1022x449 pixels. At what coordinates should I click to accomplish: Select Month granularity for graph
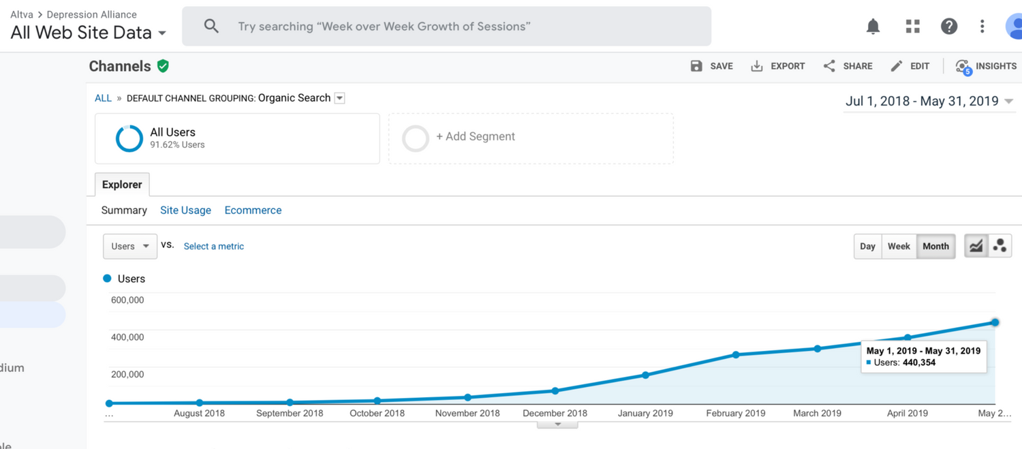click(x=935, y=247)
